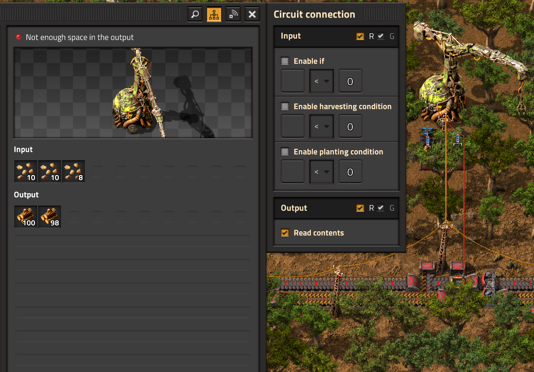This screenshot has width=534, height=372.
Task: Check 'Enable harvesting condition' option
Action: tap(285, 106)
